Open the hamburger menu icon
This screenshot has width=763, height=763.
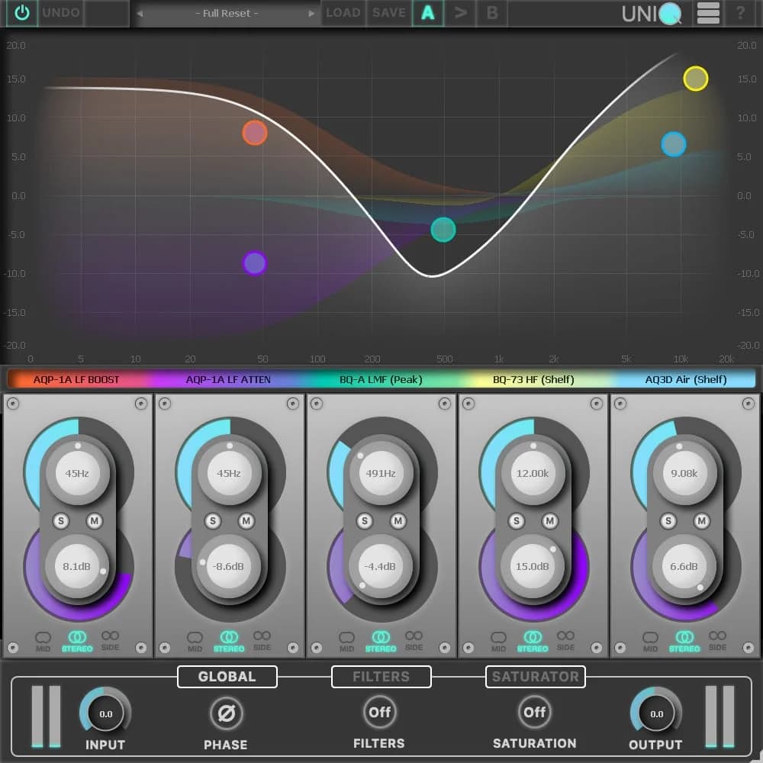pyautogui.click(x=708, y=13)
